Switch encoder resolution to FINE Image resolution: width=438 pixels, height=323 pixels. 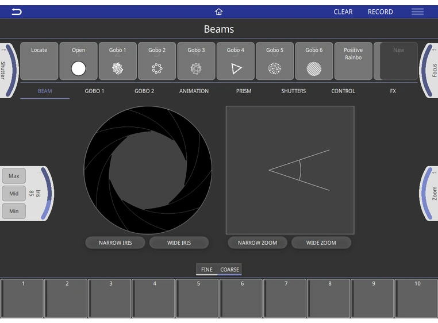207,270
